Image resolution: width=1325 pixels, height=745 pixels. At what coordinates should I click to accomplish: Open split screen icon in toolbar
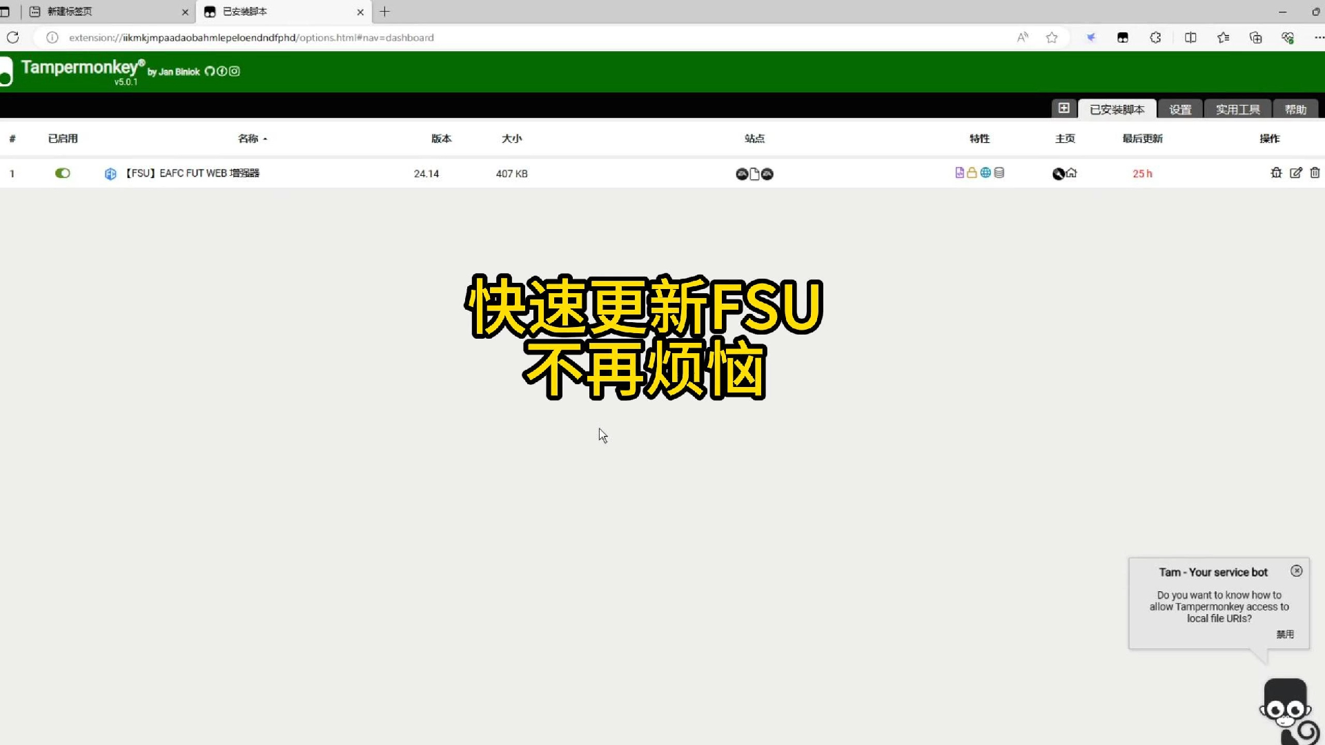tap(1190, 37)
